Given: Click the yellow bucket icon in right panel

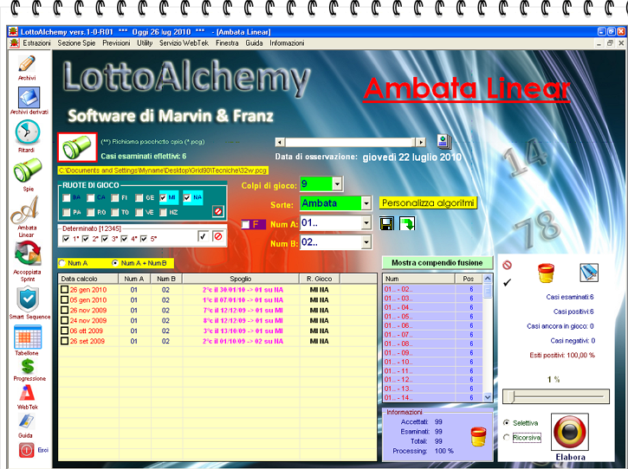Looking at the screenshot, I should pyautogui.click(x=546, y=273).
